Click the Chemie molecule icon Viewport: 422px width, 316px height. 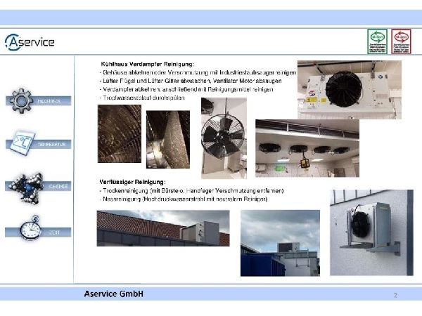click(23, 186)
